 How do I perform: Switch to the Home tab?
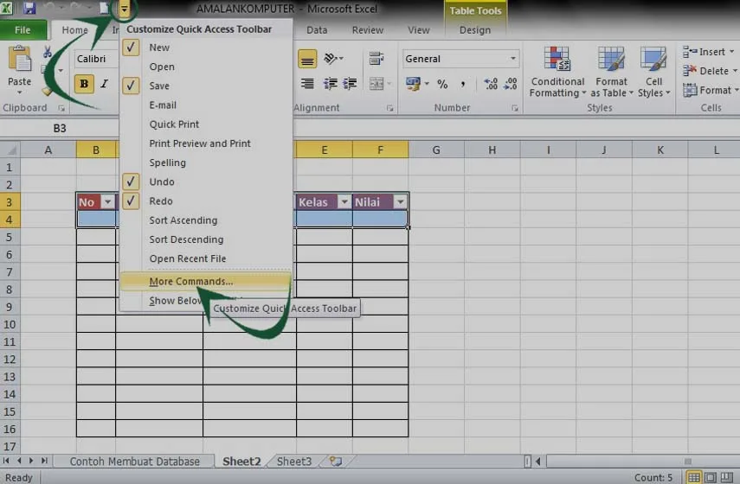coord(74,30)
